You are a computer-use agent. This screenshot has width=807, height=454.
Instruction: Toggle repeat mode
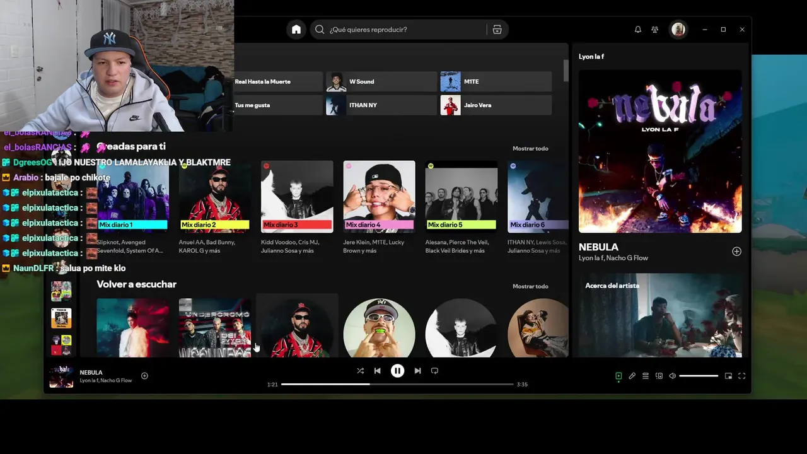click(x=434, y=371)
